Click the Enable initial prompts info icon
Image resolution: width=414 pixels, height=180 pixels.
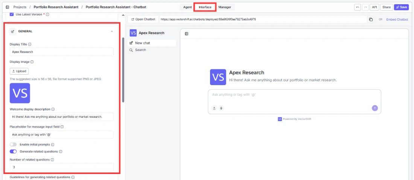(53, 145)
